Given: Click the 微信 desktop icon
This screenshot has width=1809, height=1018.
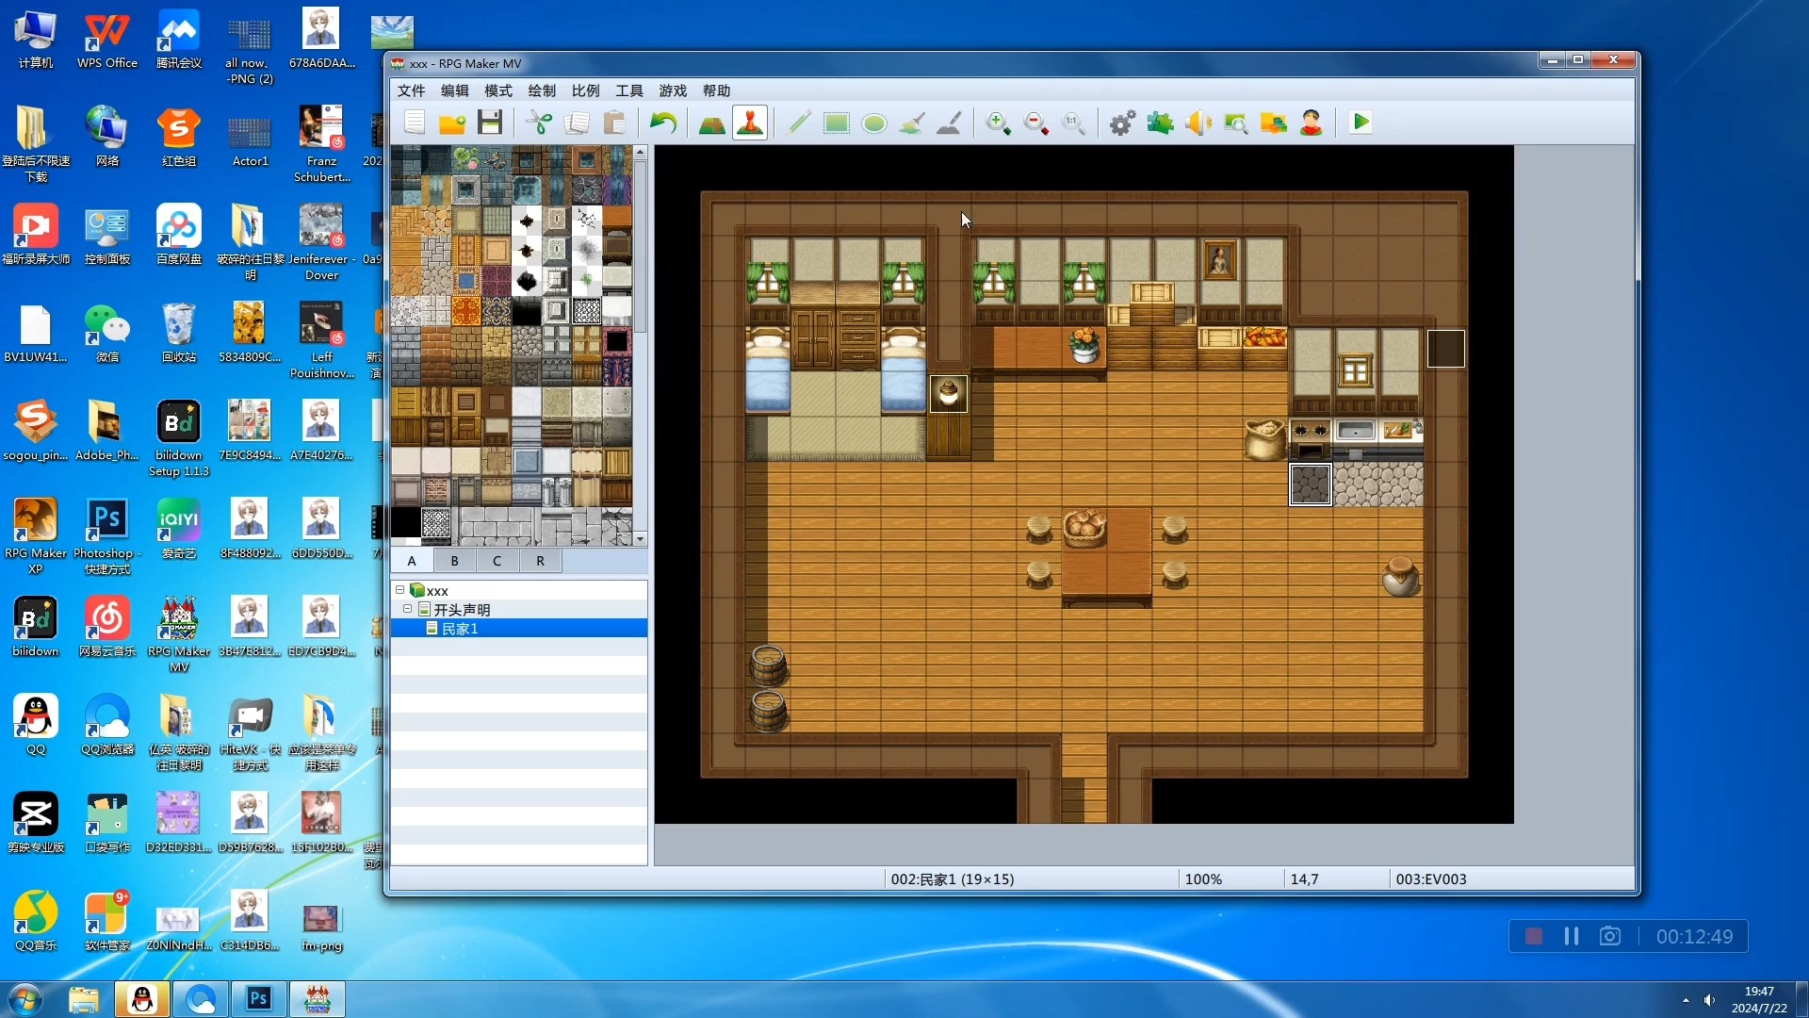Looking at the screenshot, I should click(107, 333).
